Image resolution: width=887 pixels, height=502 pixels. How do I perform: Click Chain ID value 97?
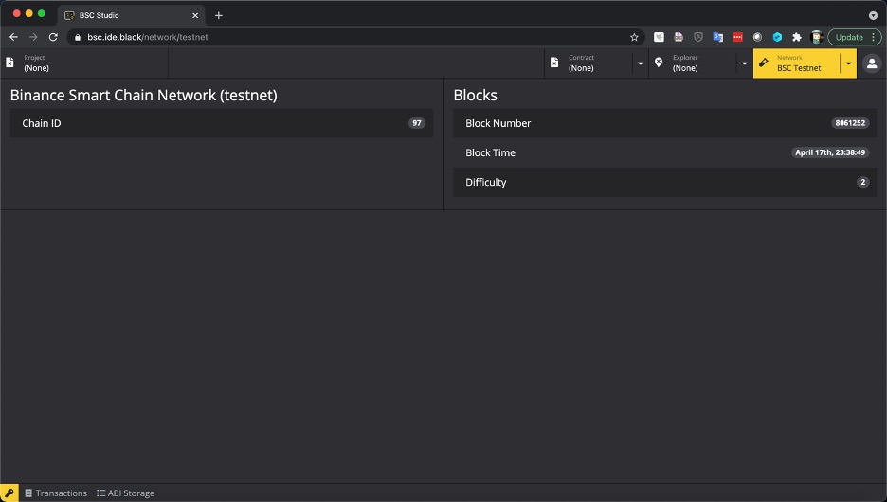point(417,123)
